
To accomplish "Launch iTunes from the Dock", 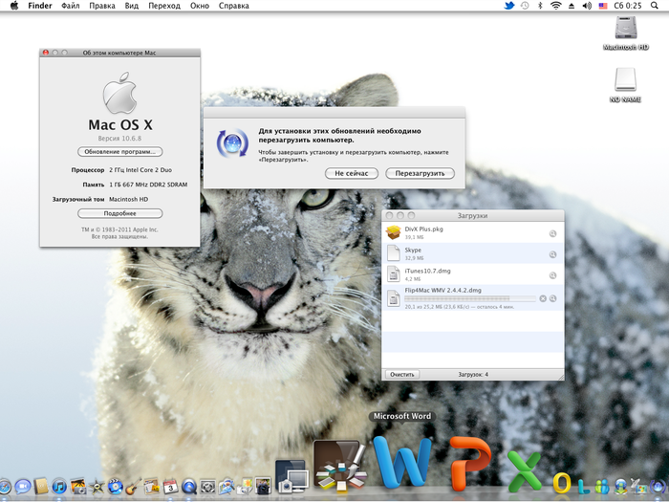I will pyautogui.click(x=59, y=486).
